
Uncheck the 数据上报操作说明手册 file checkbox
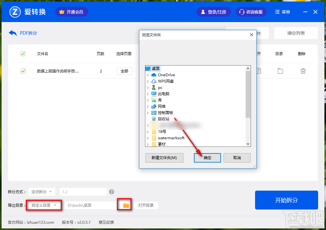[23, 71]
